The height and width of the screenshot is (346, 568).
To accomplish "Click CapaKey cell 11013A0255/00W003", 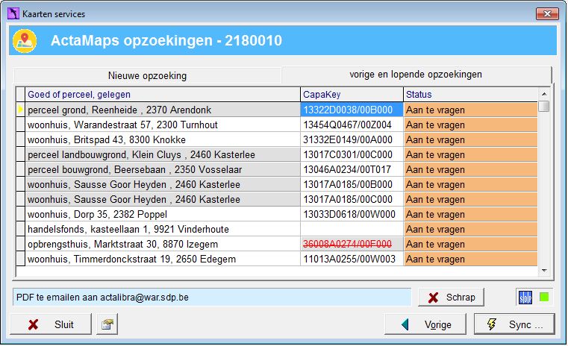I will [352, 259].
